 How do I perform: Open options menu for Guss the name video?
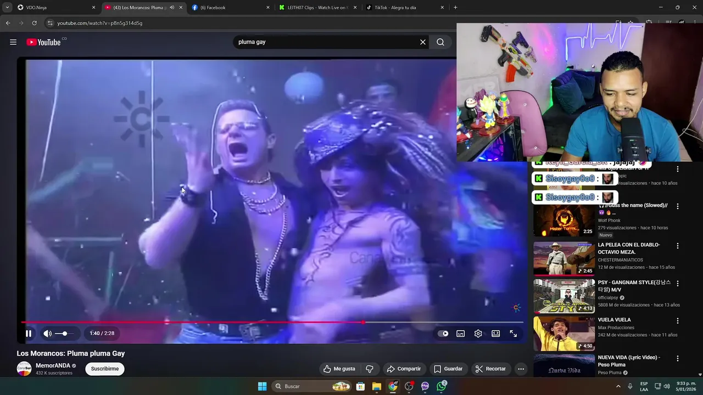coord(677,206)
